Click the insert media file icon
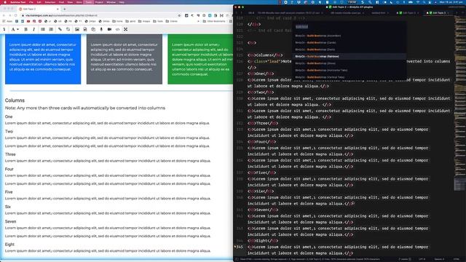The width and height of the screenshot is (466, 262). tap(85, 29)
